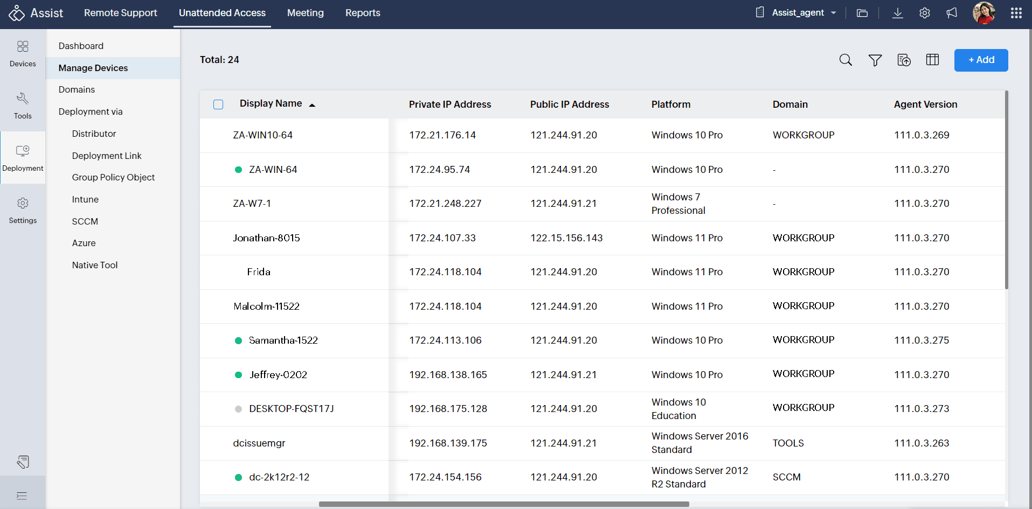The image size is (1032, 509).
Task: Open the filter funnel icon
Action: pyautogui.click(x=875, y=60)
